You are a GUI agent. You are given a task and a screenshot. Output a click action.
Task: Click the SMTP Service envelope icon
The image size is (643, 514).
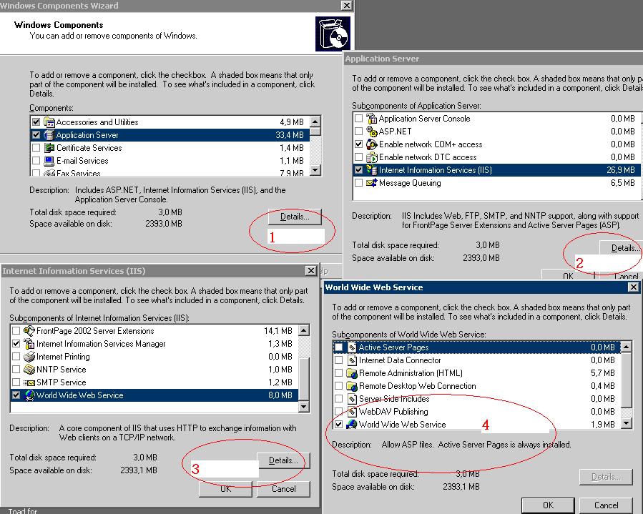[29, 382]
